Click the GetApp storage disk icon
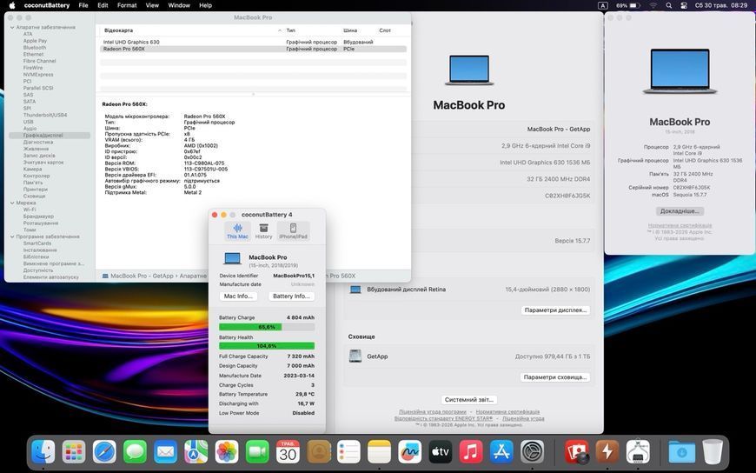Image resolution: width=756 pixels, height=473 pixels. click(355, 356)
